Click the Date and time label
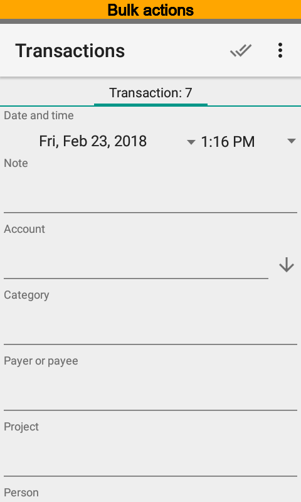Screen dimensions: 301x502 [x=39, y=115]
